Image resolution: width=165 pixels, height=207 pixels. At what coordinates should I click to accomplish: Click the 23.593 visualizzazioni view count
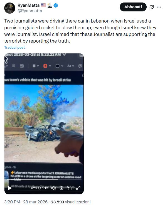click(71, 202)
